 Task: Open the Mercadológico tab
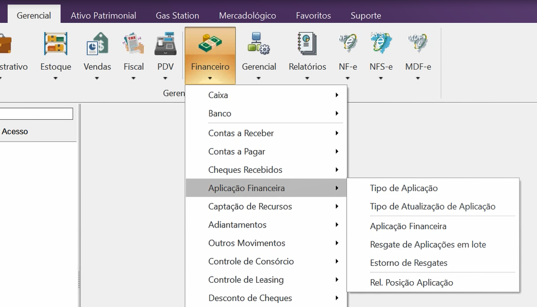[247, 15]
